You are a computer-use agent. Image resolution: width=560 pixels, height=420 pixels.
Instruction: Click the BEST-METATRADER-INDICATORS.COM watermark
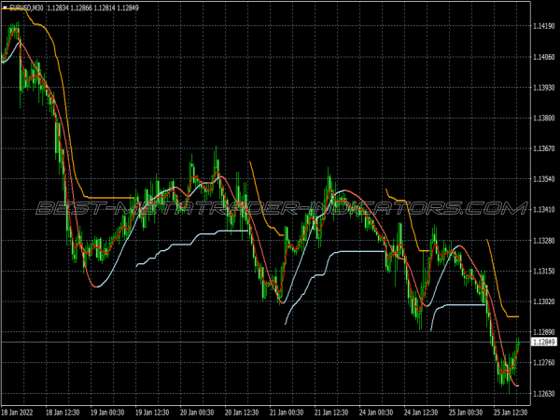271,208
